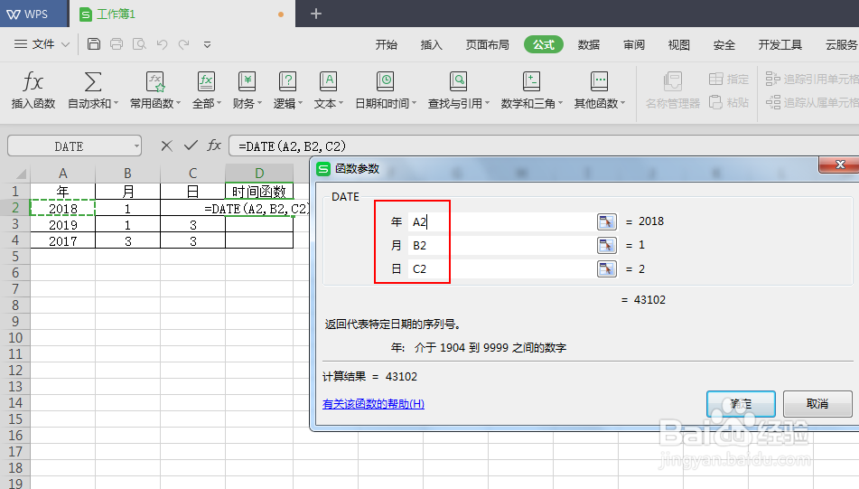
Task: Open the Math and Trig (数学和三角) icon
Action: point(531,82)
